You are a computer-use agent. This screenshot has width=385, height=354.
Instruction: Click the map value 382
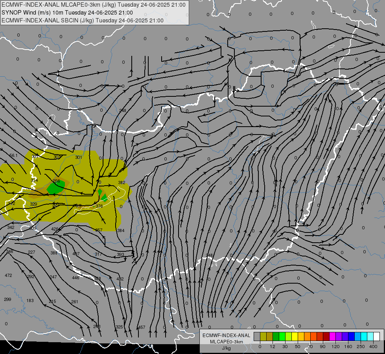coord(122,183)
